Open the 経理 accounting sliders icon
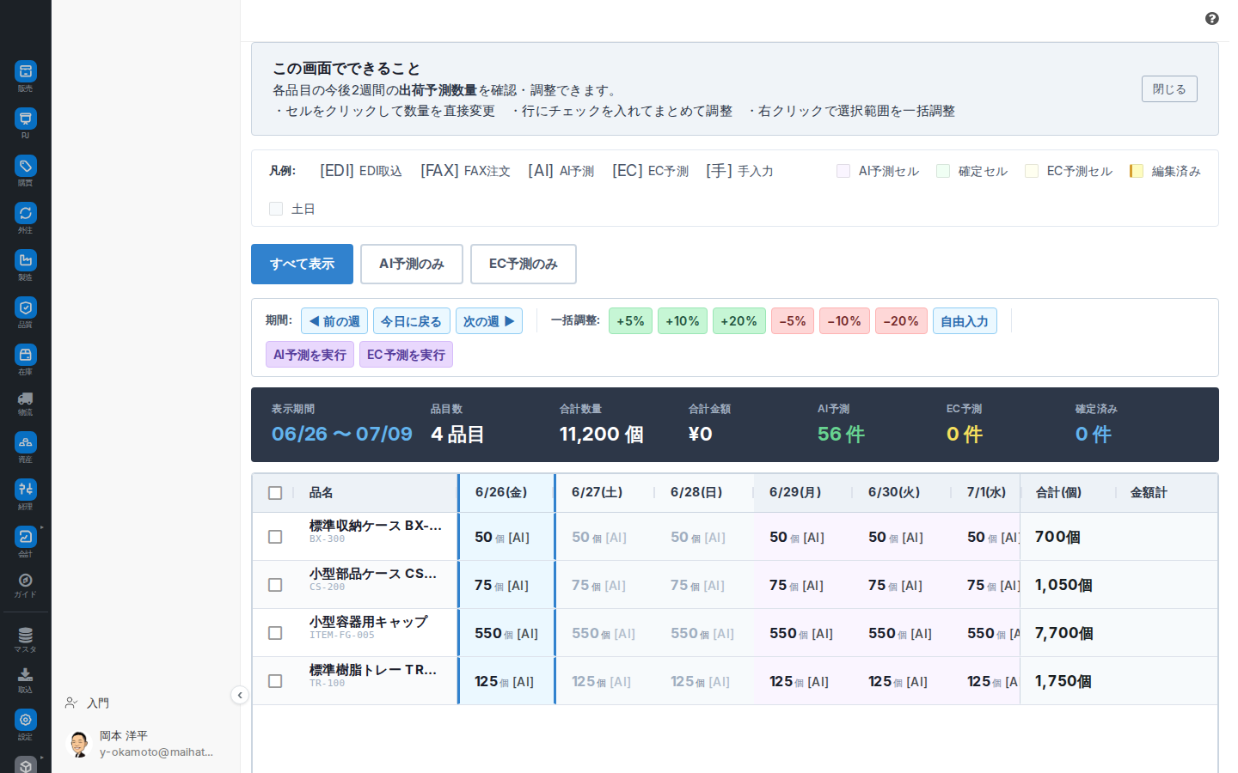The height and width of the screenshot is (773, 1238). 26,490
